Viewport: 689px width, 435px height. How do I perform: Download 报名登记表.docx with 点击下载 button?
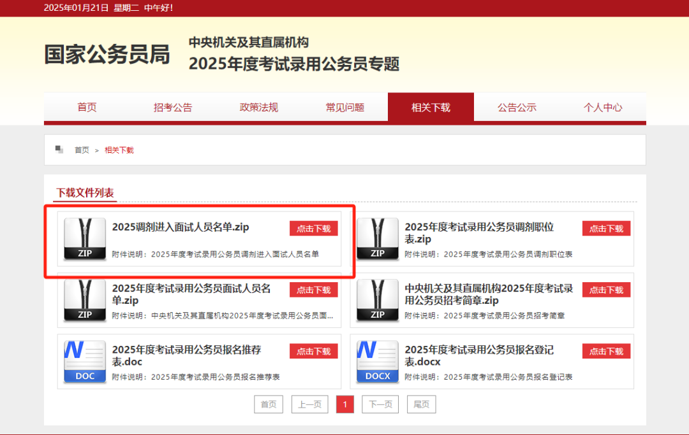(x=606, y=351)
